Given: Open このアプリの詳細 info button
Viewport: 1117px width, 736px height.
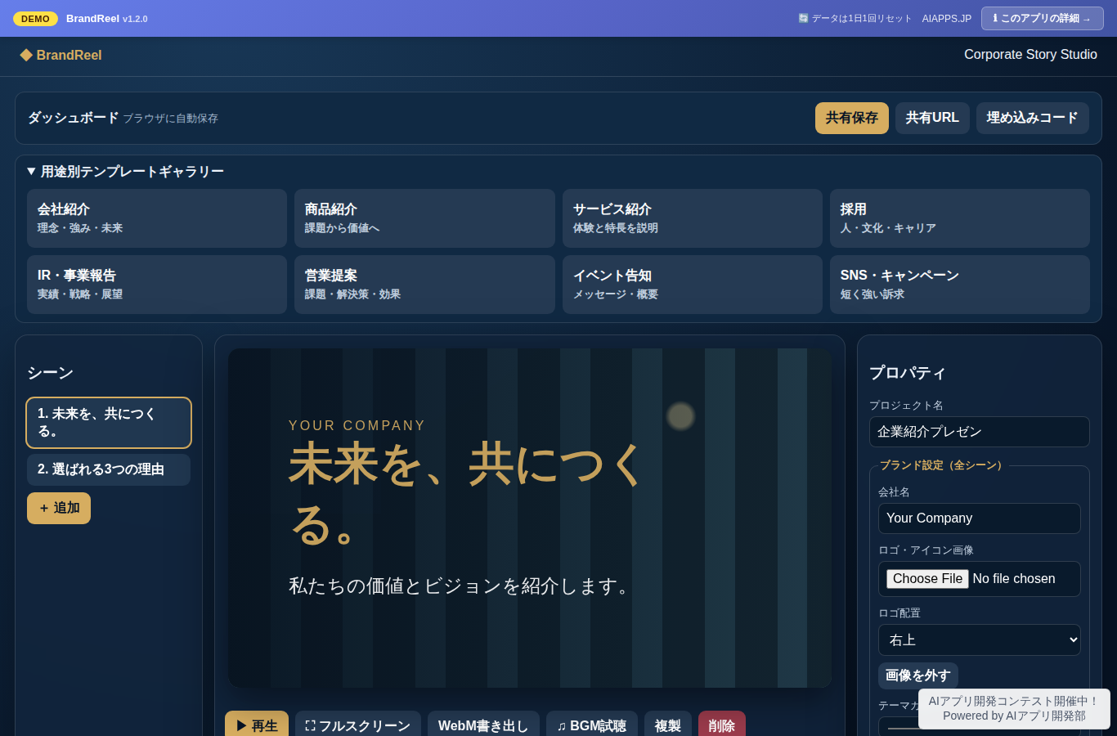Looking at the screenshot, I should 1042,18.
